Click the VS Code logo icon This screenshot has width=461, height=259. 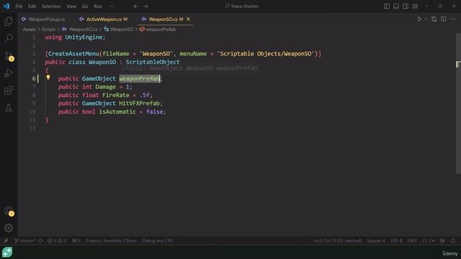[6, 6]
